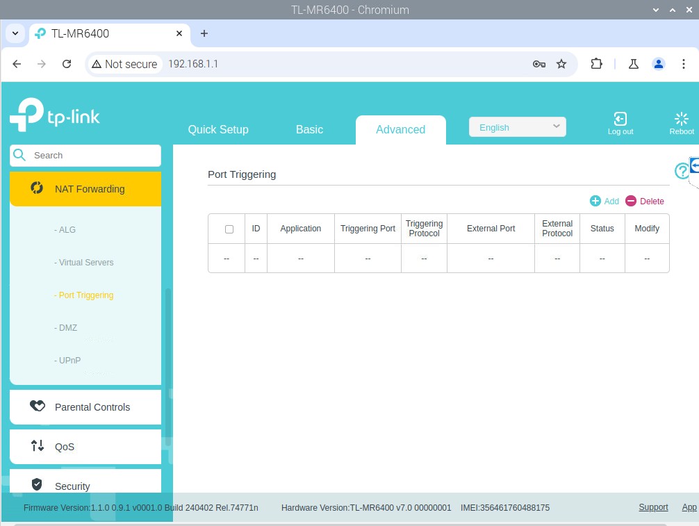Bookmark this page with star icon
The width and height of the screenshot is (699, 526).
561,64
